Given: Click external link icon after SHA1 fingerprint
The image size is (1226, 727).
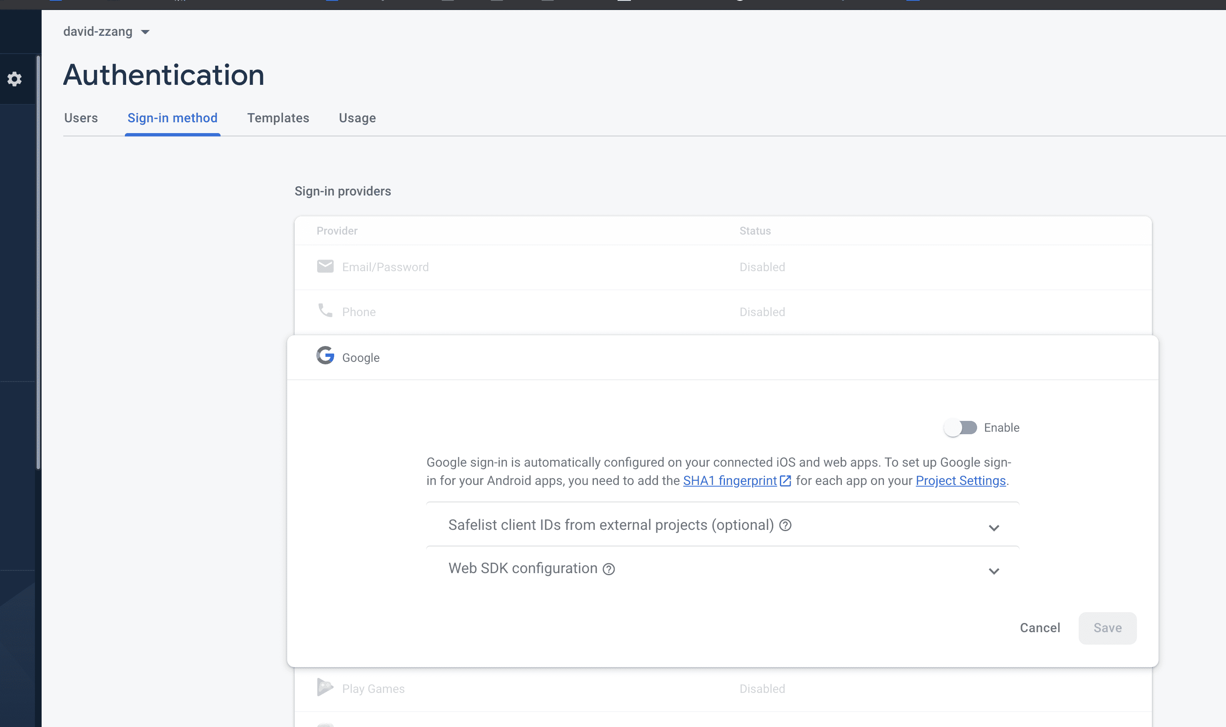Looking at the screenshot, I should click(785, 481).
